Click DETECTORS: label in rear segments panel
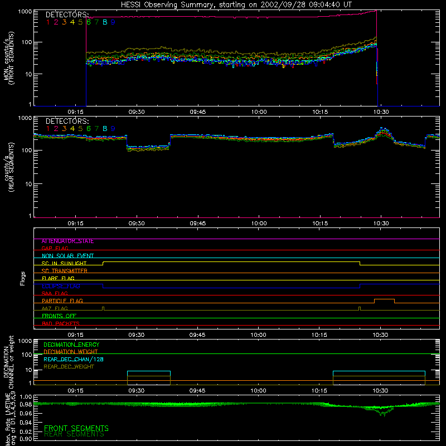446x446 pixels. click(x=67, y=121)
